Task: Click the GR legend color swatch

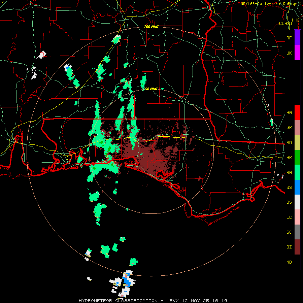Action: (x=297, y=127)
